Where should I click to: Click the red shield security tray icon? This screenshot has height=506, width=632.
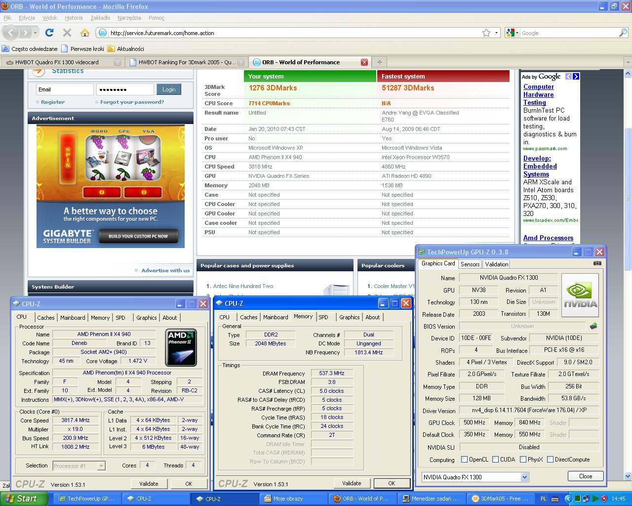[604, 499]
